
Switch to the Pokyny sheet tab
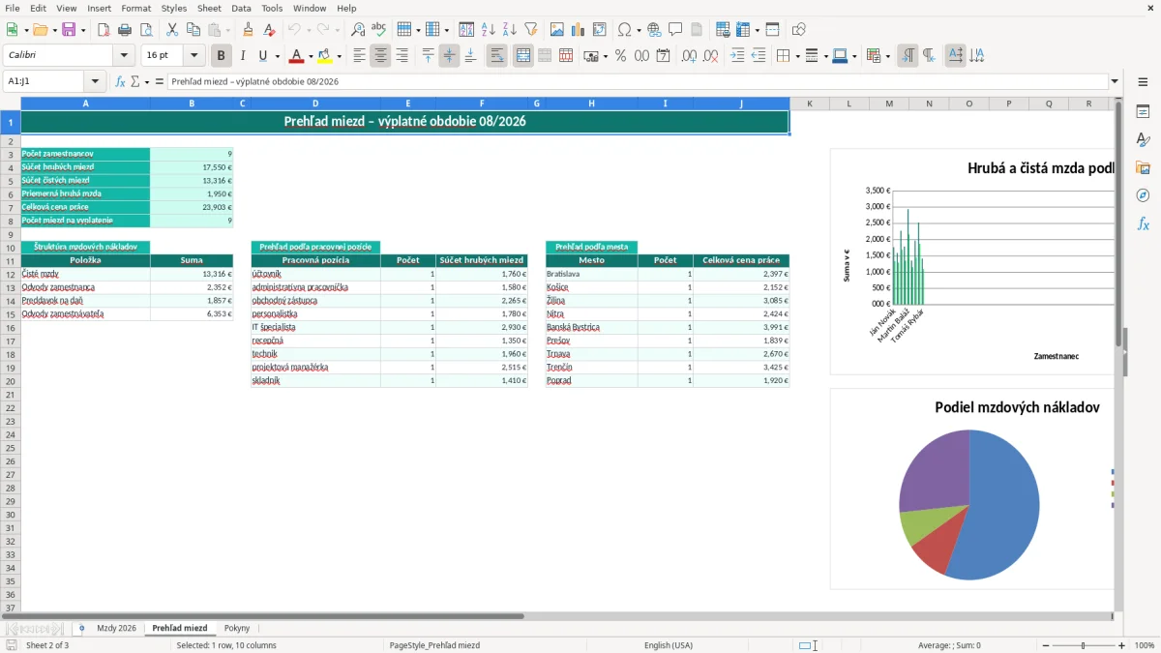point(237,629)
